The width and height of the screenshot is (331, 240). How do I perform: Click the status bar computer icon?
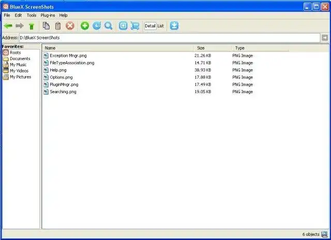[324, 234]
